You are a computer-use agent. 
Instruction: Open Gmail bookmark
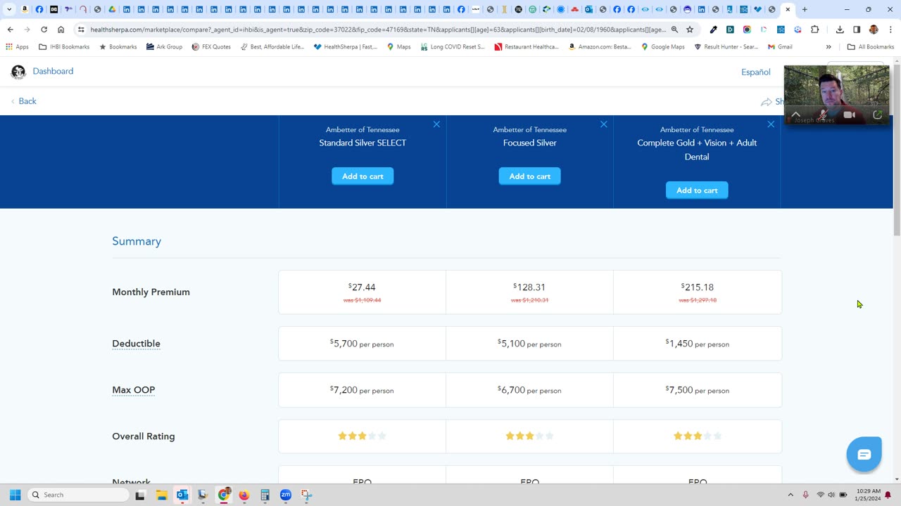pos(780,47)
